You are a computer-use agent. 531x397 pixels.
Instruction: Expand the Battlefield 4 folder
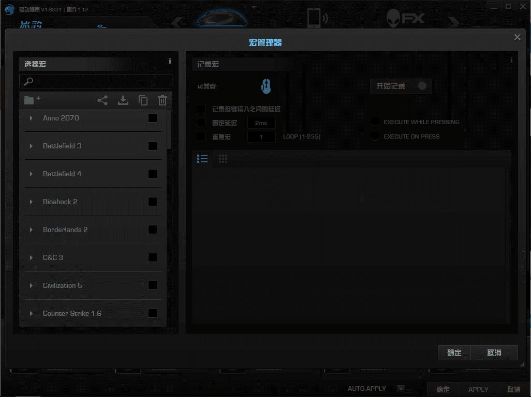[31, 174]
